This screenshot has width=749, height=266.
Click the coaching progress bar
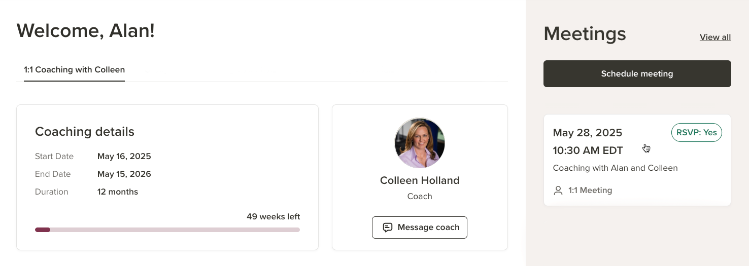tap(167, 230)
